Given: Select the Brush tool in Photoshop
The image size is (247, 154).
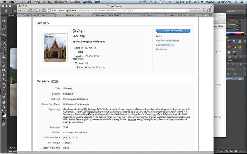Looking at the screenshot, I should (4, 52).
